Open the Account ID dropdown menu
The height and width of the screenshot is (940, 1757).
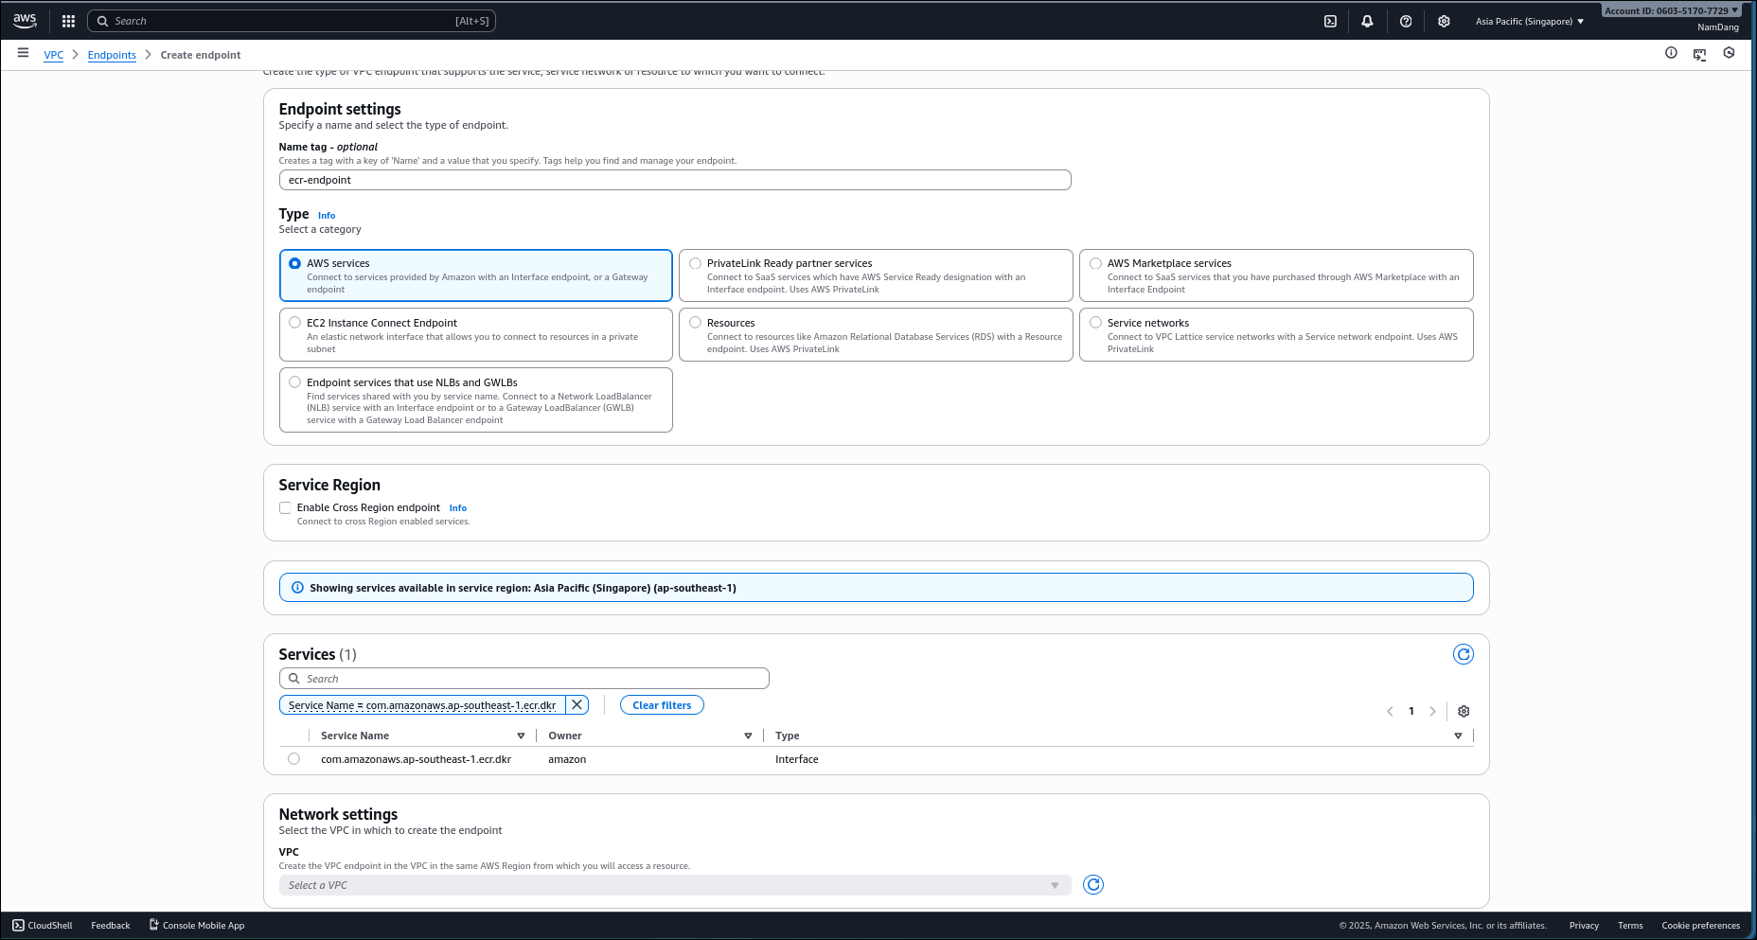[1671, 10]
